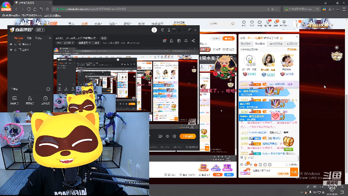Click the orange stop-stream button

(188, 136)
